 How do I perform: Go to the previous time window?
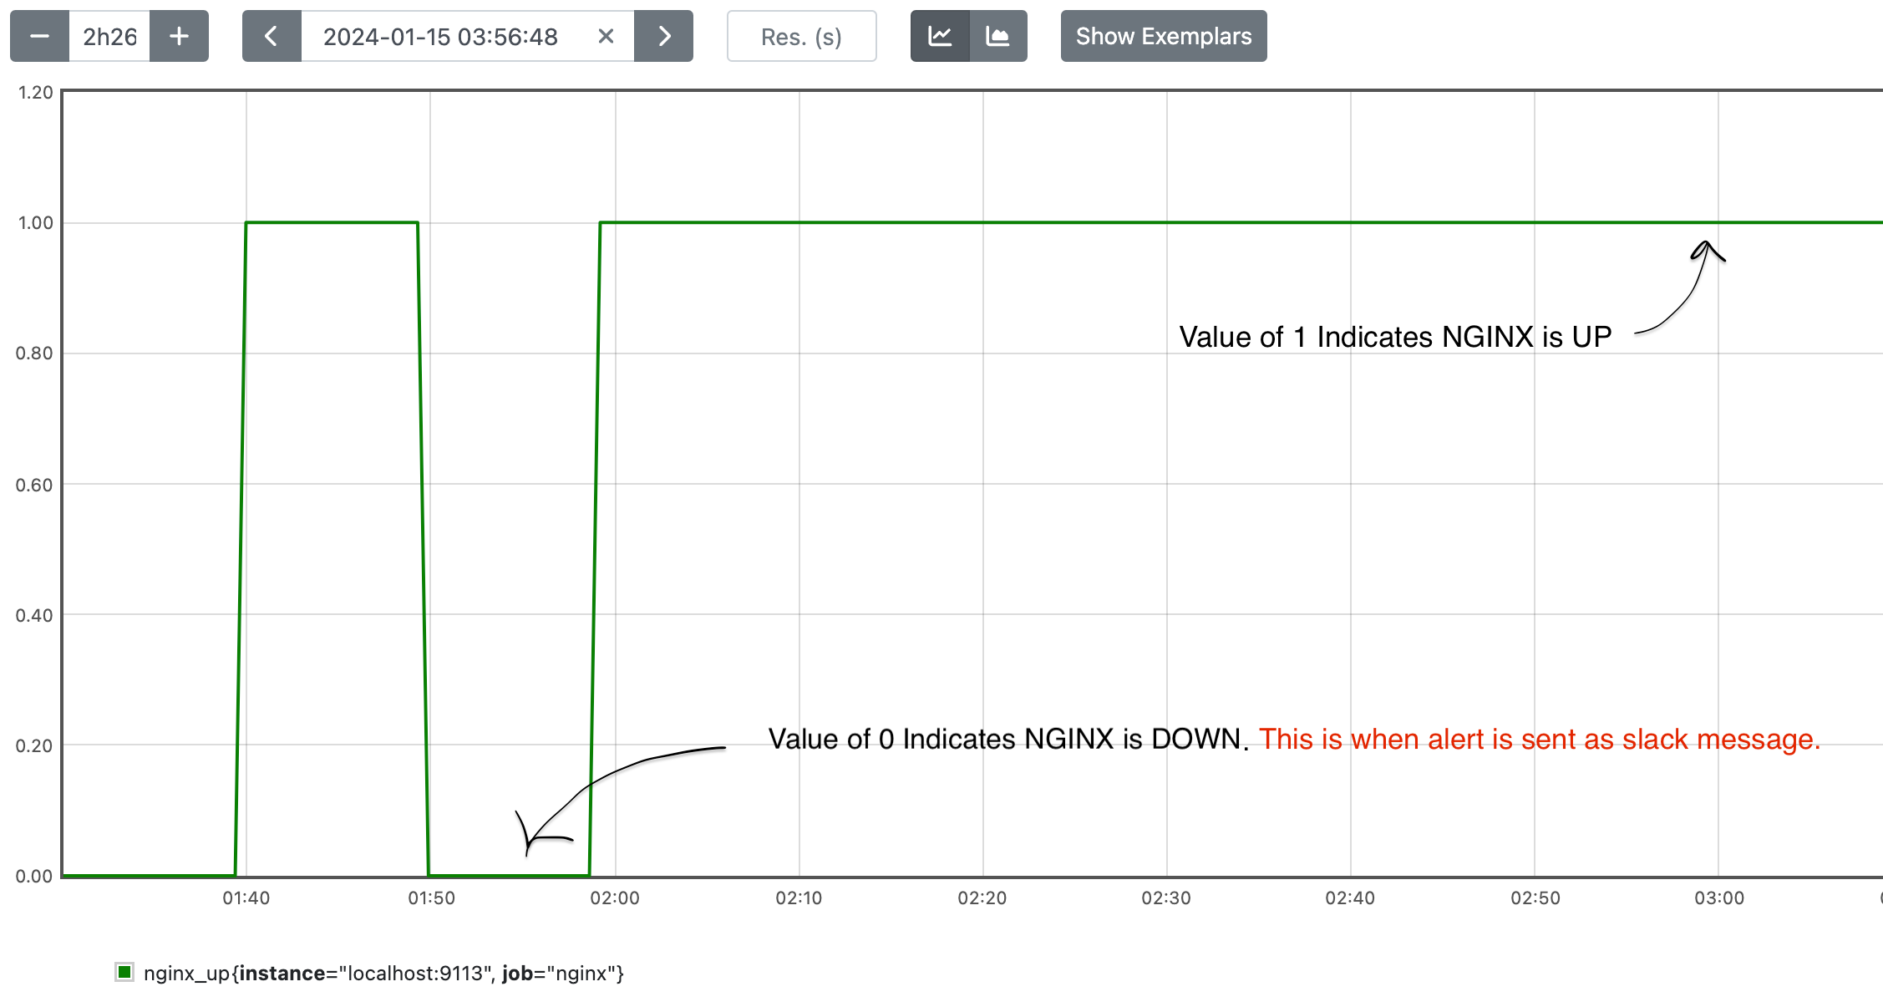tap(271, 36)
